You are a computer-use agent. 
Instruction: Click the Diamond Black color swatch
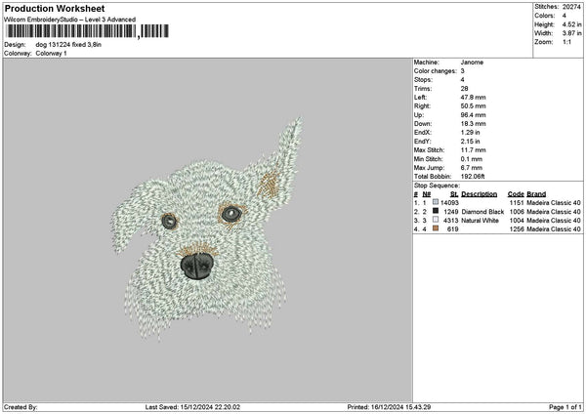point(435,211)
